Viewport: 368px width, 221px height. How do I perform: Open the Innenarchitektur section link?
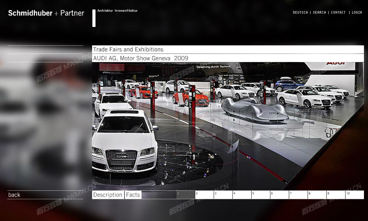(x=126, y=11)
